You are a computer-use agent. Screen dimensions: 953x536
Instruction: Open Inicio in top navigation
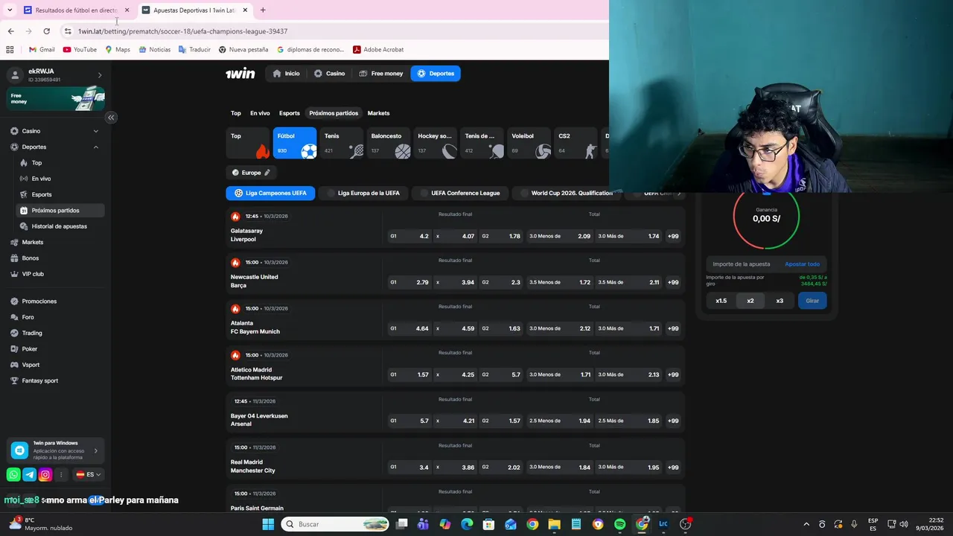[x=286, y=74]
